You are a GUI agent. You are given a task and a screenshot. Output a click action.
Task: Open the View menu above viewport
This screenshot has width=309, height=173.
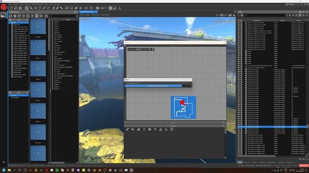(x=82, y=15)
